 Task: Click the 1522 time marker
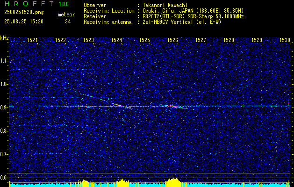(x=60, y=40)
